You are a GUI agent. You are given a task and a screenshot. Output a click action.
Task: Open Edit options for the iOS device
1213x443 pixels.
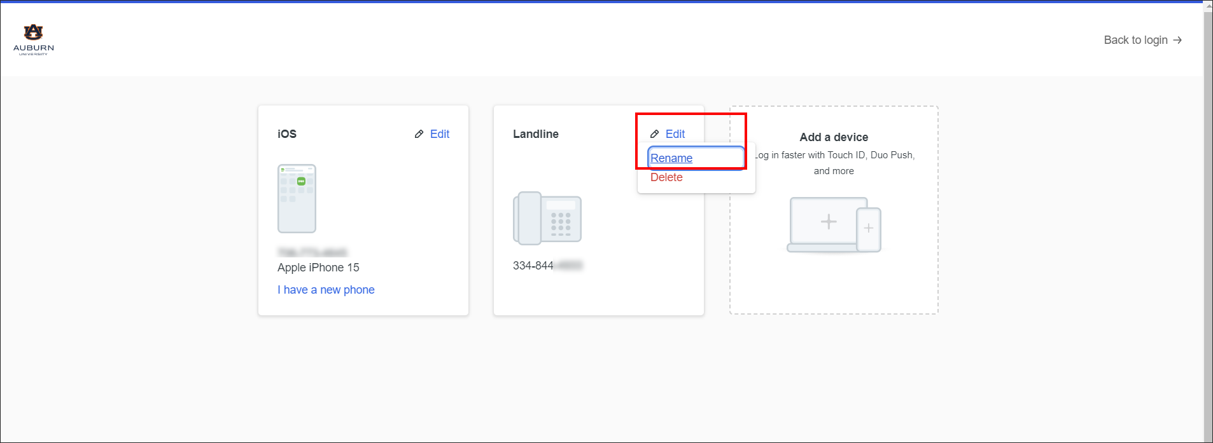[x=439, y=134]
